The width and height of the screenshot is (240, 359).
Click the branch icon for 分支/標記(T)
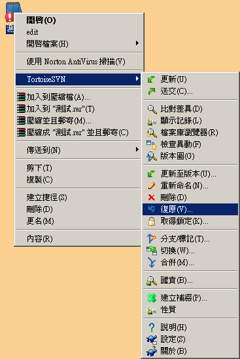pyautogui.click(x=152, y=238)
